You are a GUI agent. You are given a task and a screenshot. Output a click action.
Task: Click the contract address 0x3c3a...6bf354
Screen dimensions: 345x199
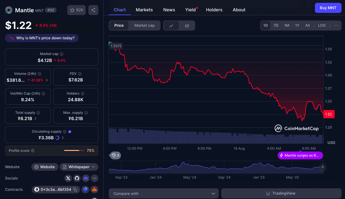[56, 190]
